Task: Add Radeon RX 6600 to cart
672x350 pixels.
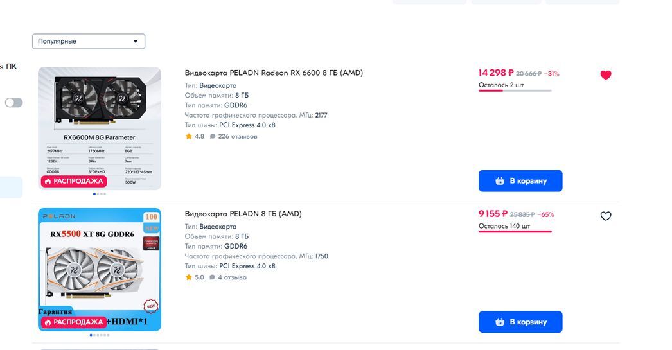Action: click(x=520, y=181)
